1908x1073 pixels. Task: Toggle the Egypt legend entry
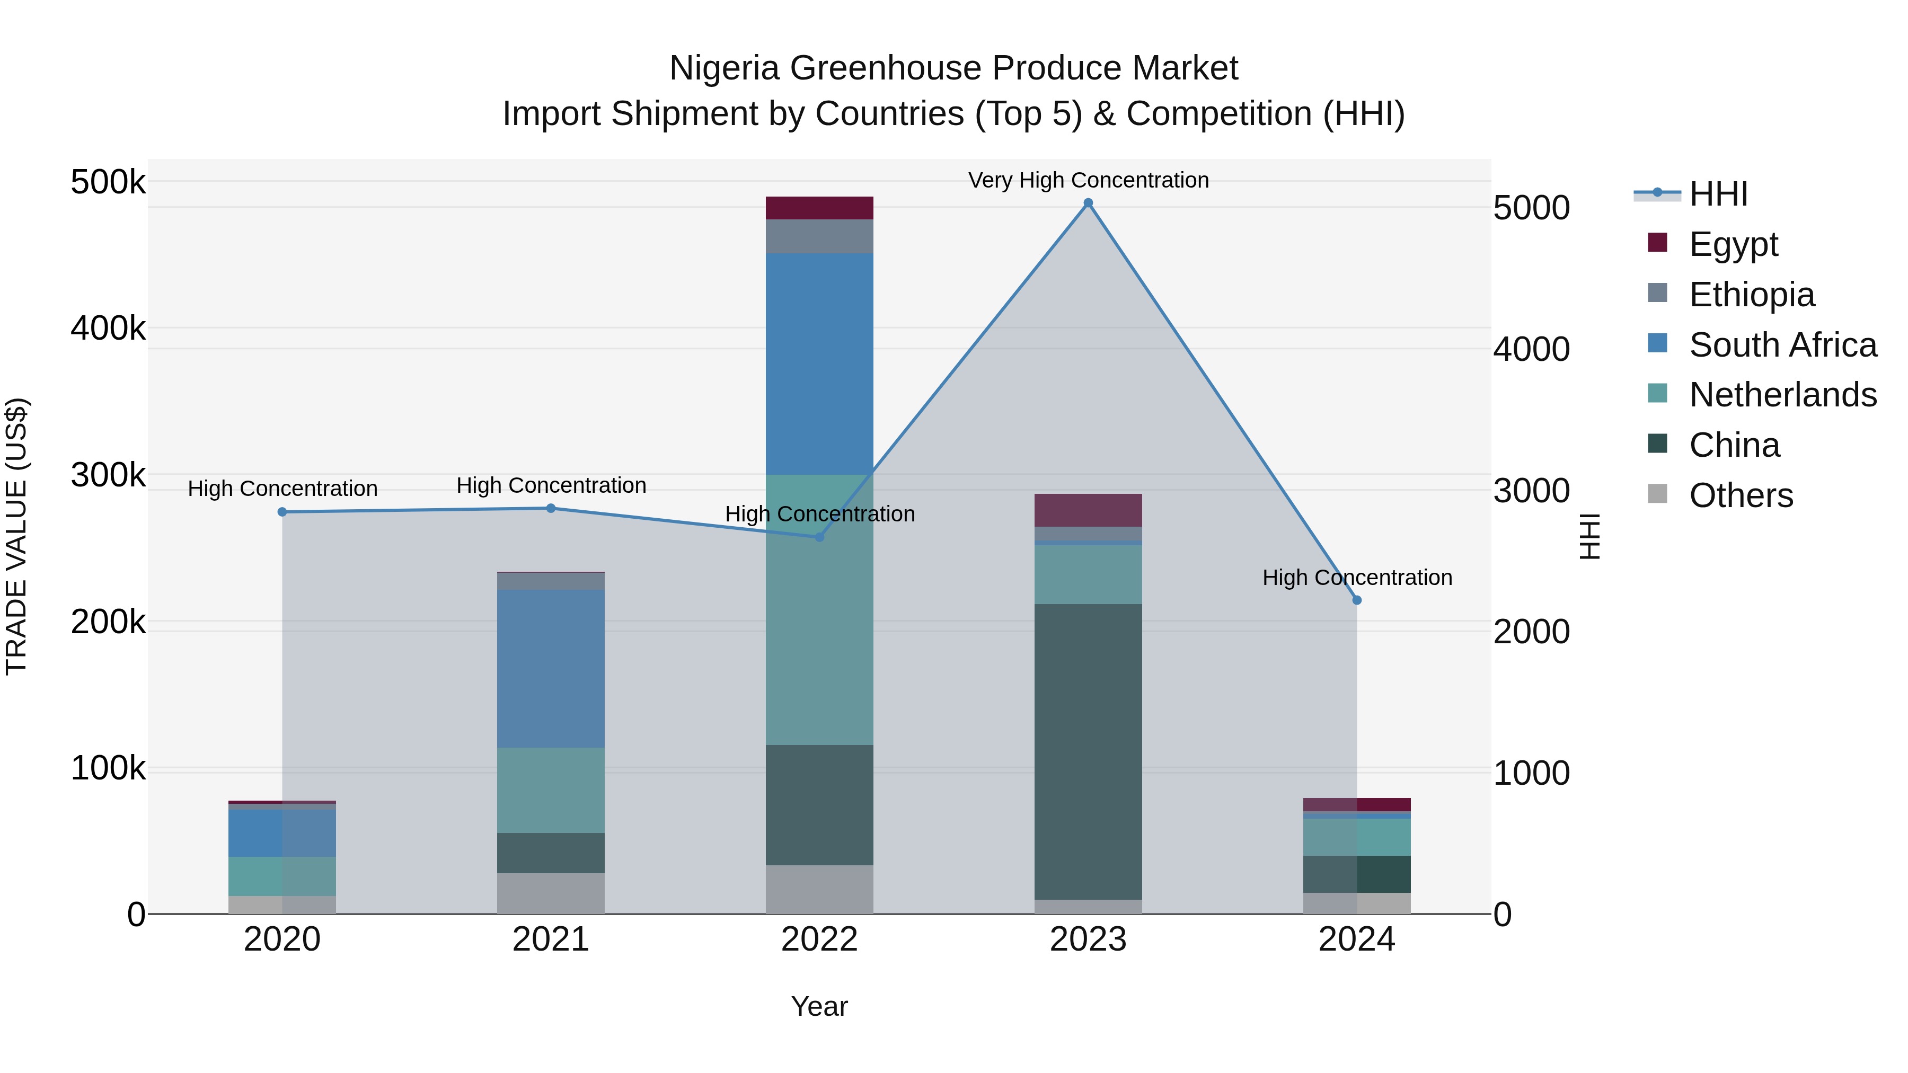pyautogui.click(x=1713, y=244)
